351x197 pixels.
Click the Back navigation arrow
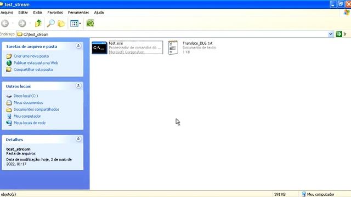coord(5,23)
